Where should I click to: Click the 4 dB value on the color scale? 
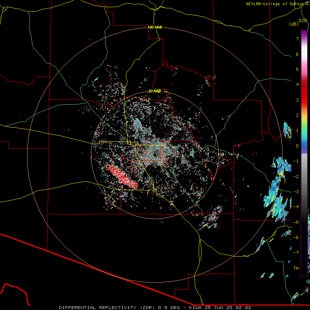(x=297, y=85)
